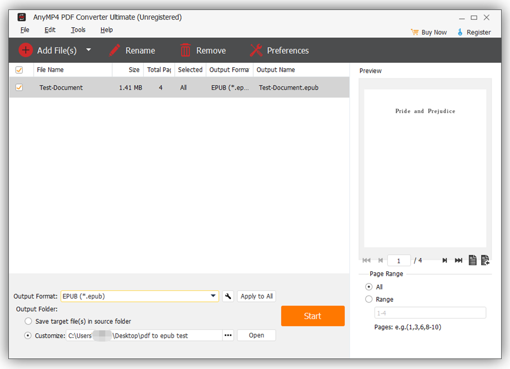The width and height of the screenshot is (510, 369).
Task: Click the page number field in preview
Action: (x=399, y=261)
